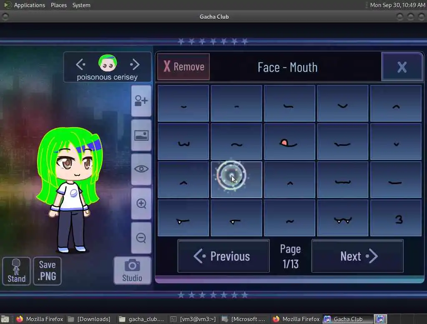Go to Previous mouth page

tap(224, 256)
